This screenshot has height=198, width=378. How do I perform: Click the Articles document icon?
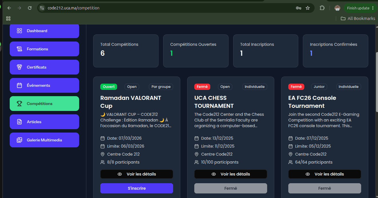pos(19,122)
